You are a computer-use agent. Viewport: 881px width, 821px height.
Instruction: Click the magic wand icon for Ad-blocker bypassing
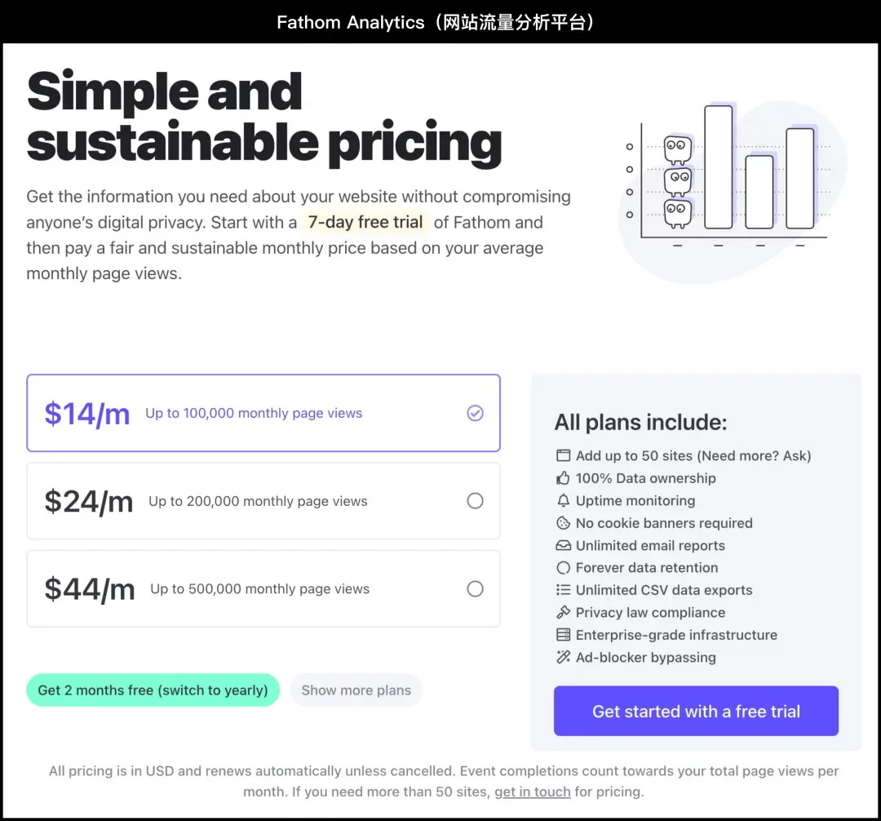(x=563, y=657)
